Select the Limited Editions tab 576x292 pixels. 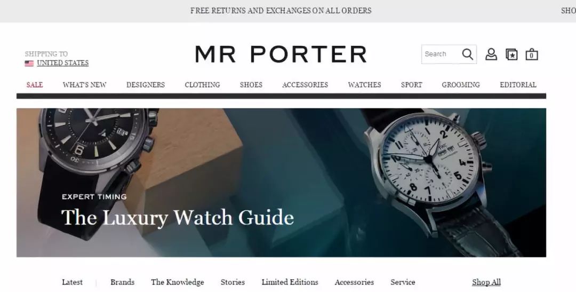tap(290, 282)
